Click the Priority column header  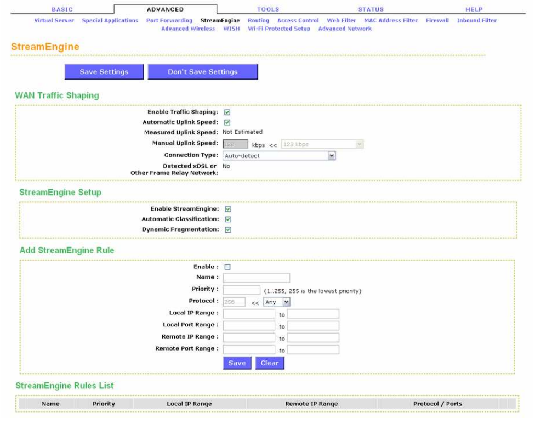pyautogui.click(x=104, y=404)
